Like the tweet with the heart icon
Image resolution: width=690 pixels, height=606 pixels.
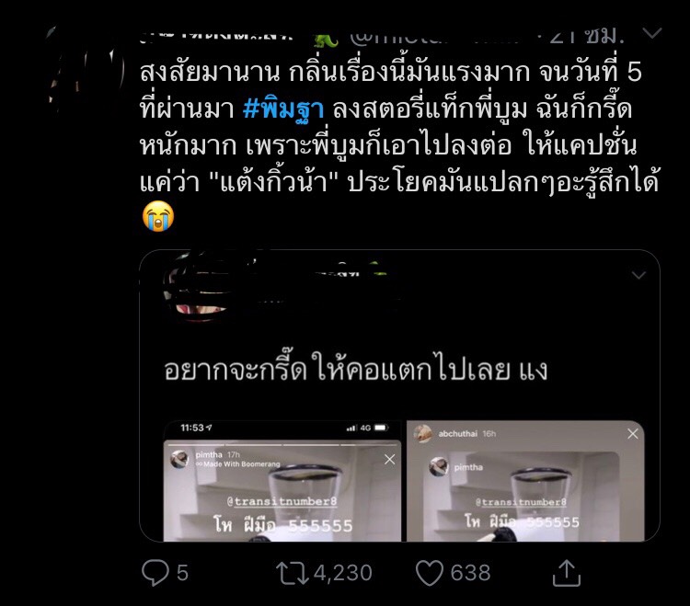(x=430, y=573)
